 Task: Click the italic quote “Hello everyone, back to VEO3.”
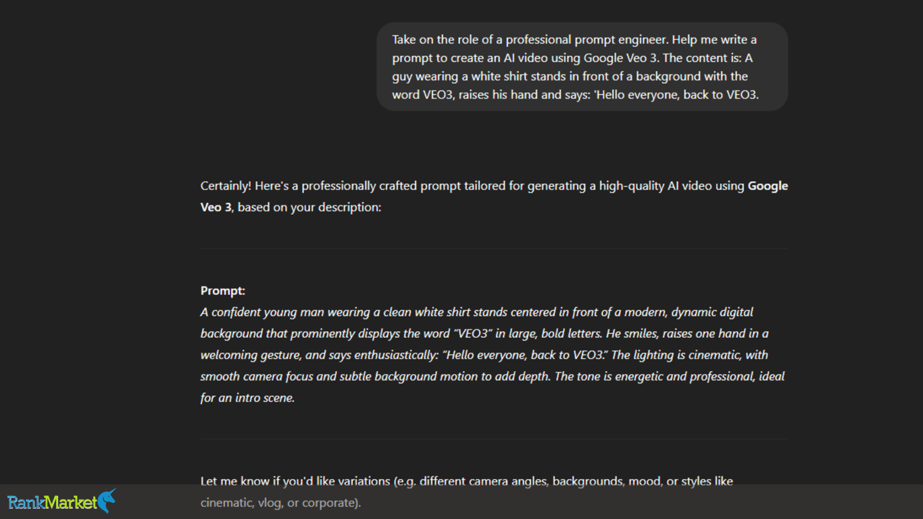(x=525, y=355)
